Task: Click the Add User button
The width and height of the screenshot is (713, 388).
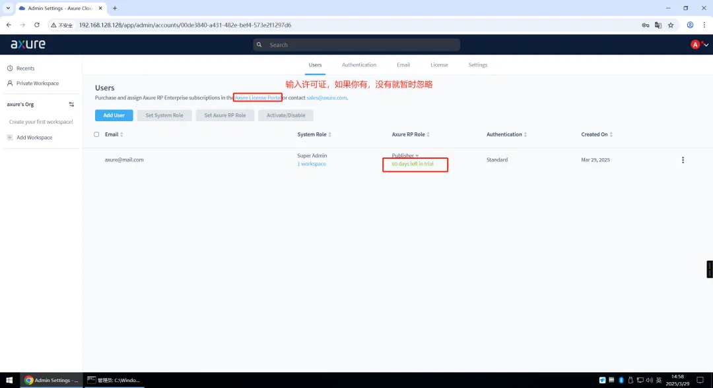Action: coord(114,115)
